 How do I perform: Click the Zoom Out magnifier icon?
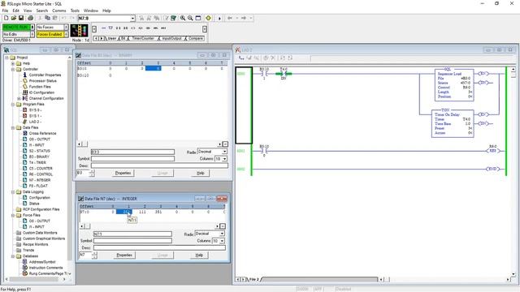click(190, 18)
